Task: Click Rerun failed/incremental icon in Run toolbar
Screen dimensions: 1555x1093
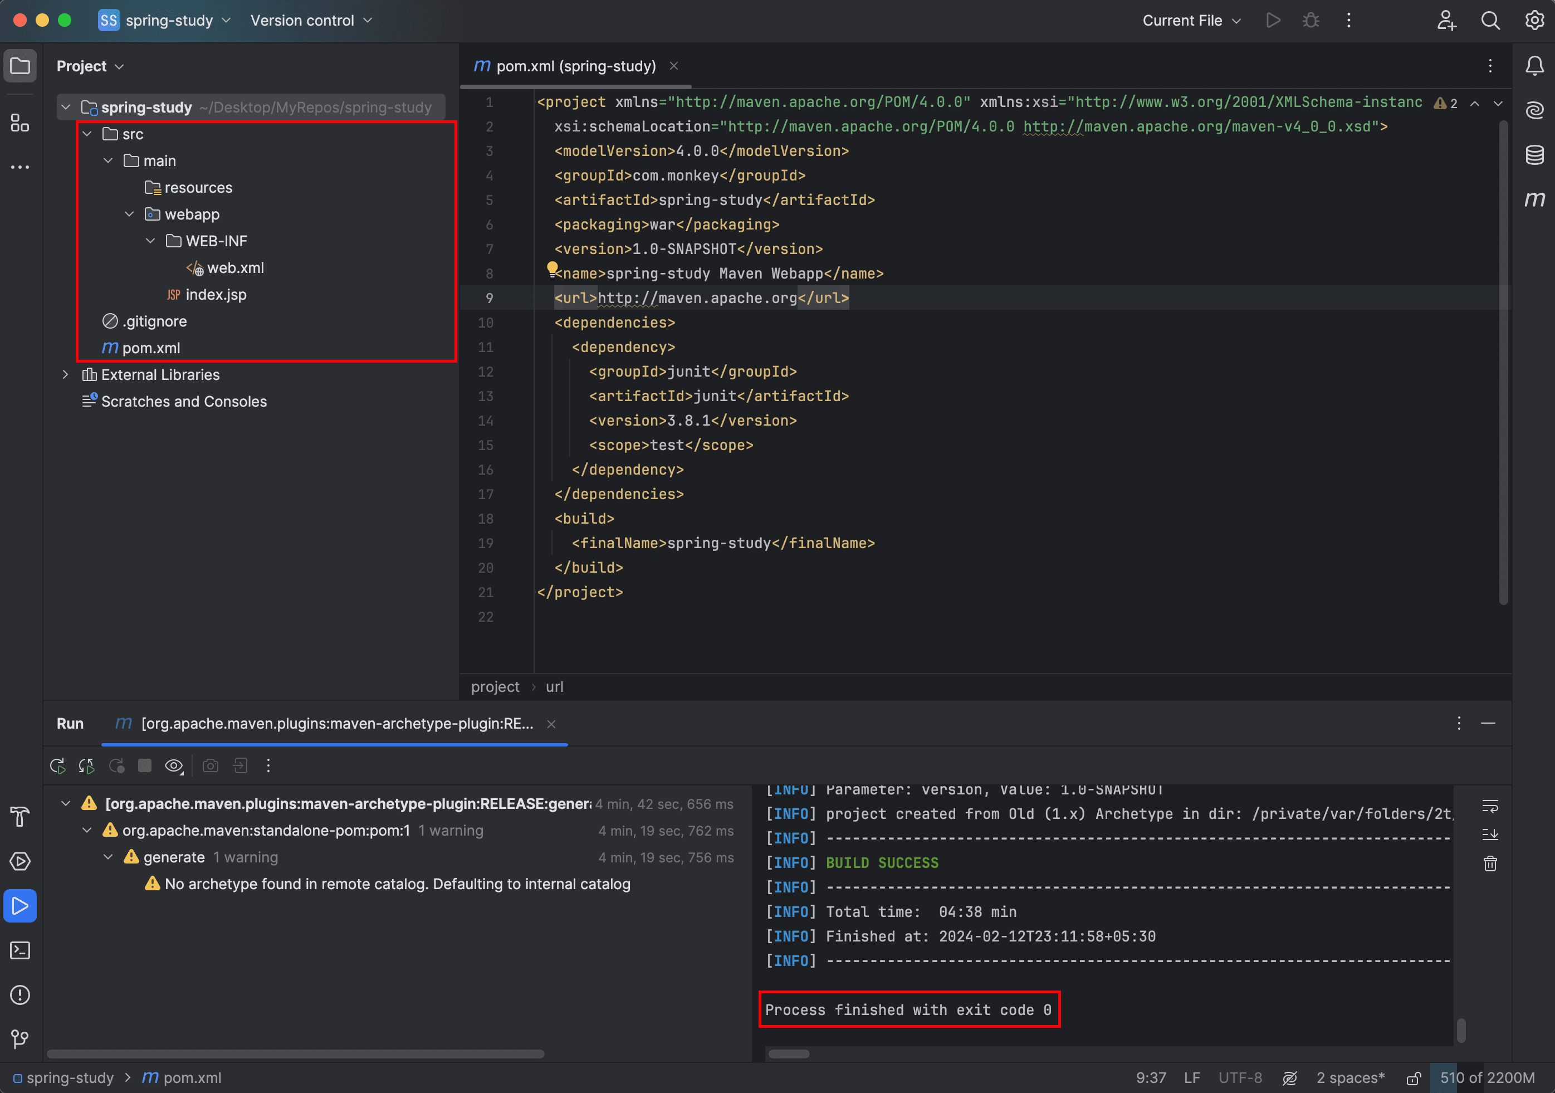Action: point(87,765)
